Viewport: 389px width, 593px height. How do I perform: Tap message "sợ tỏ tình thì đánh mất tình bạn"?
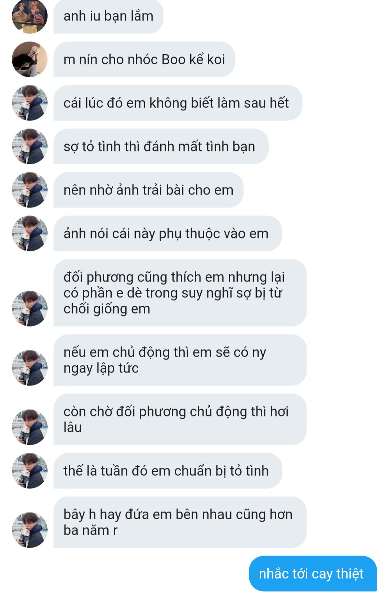[161, 146]
